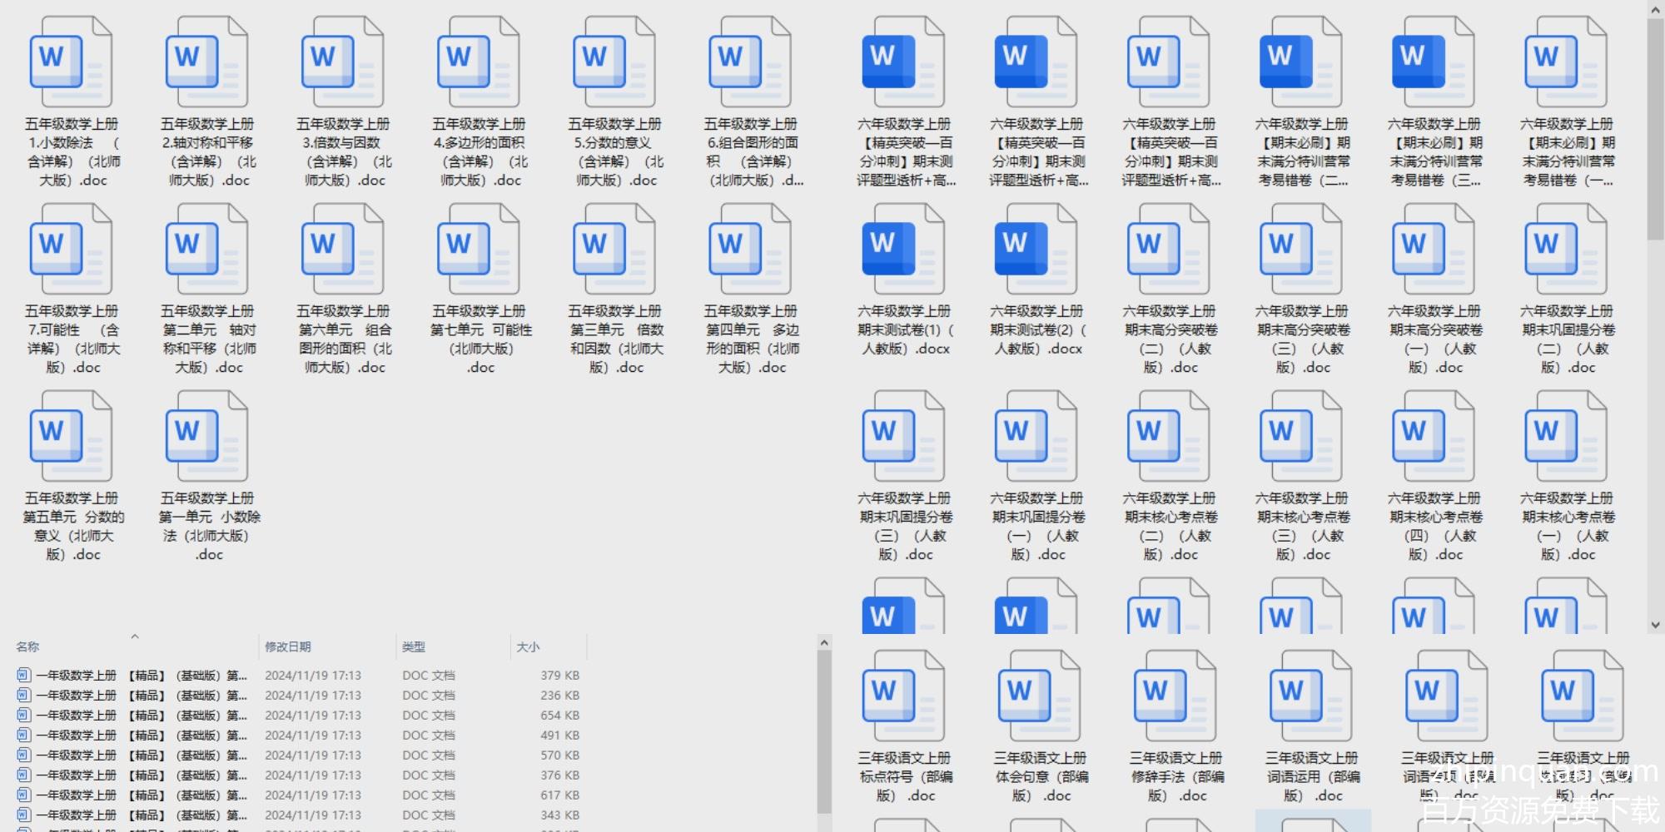Viewport: 1665px width, 832px height.
Task: Open the 三年级语文上册 体会句意 document
Action: [x=1040, y=696]
